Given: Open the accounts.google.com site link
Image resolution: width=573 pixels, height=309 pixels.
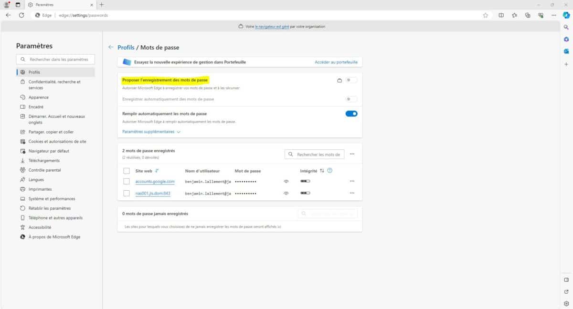Looking at the screenshot, I should (x=155, y=182).
